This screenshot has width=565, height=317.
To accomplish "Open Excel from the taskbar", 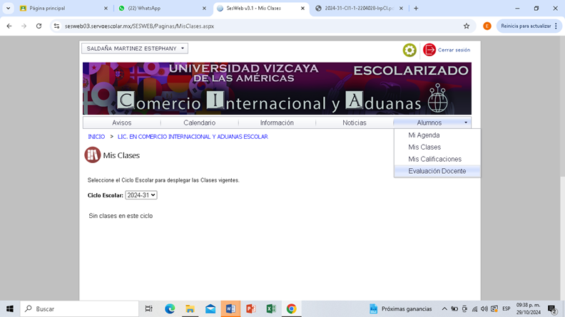I will tap(271, 308).
